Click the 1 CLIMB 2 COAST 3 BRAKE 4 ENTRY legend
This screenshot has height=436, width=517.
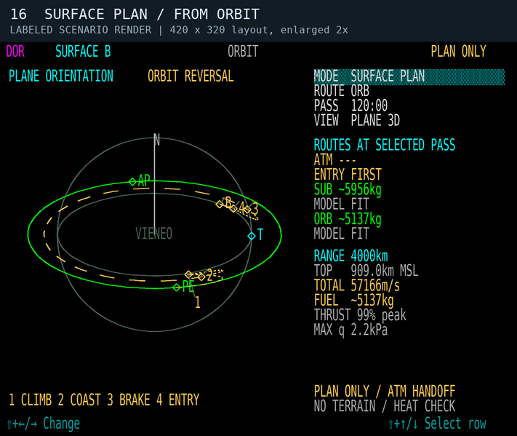tap(104, 400)
